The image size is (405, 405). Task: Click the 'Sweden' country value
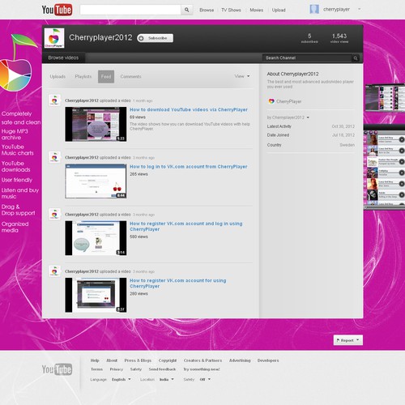tap(347, 145)
